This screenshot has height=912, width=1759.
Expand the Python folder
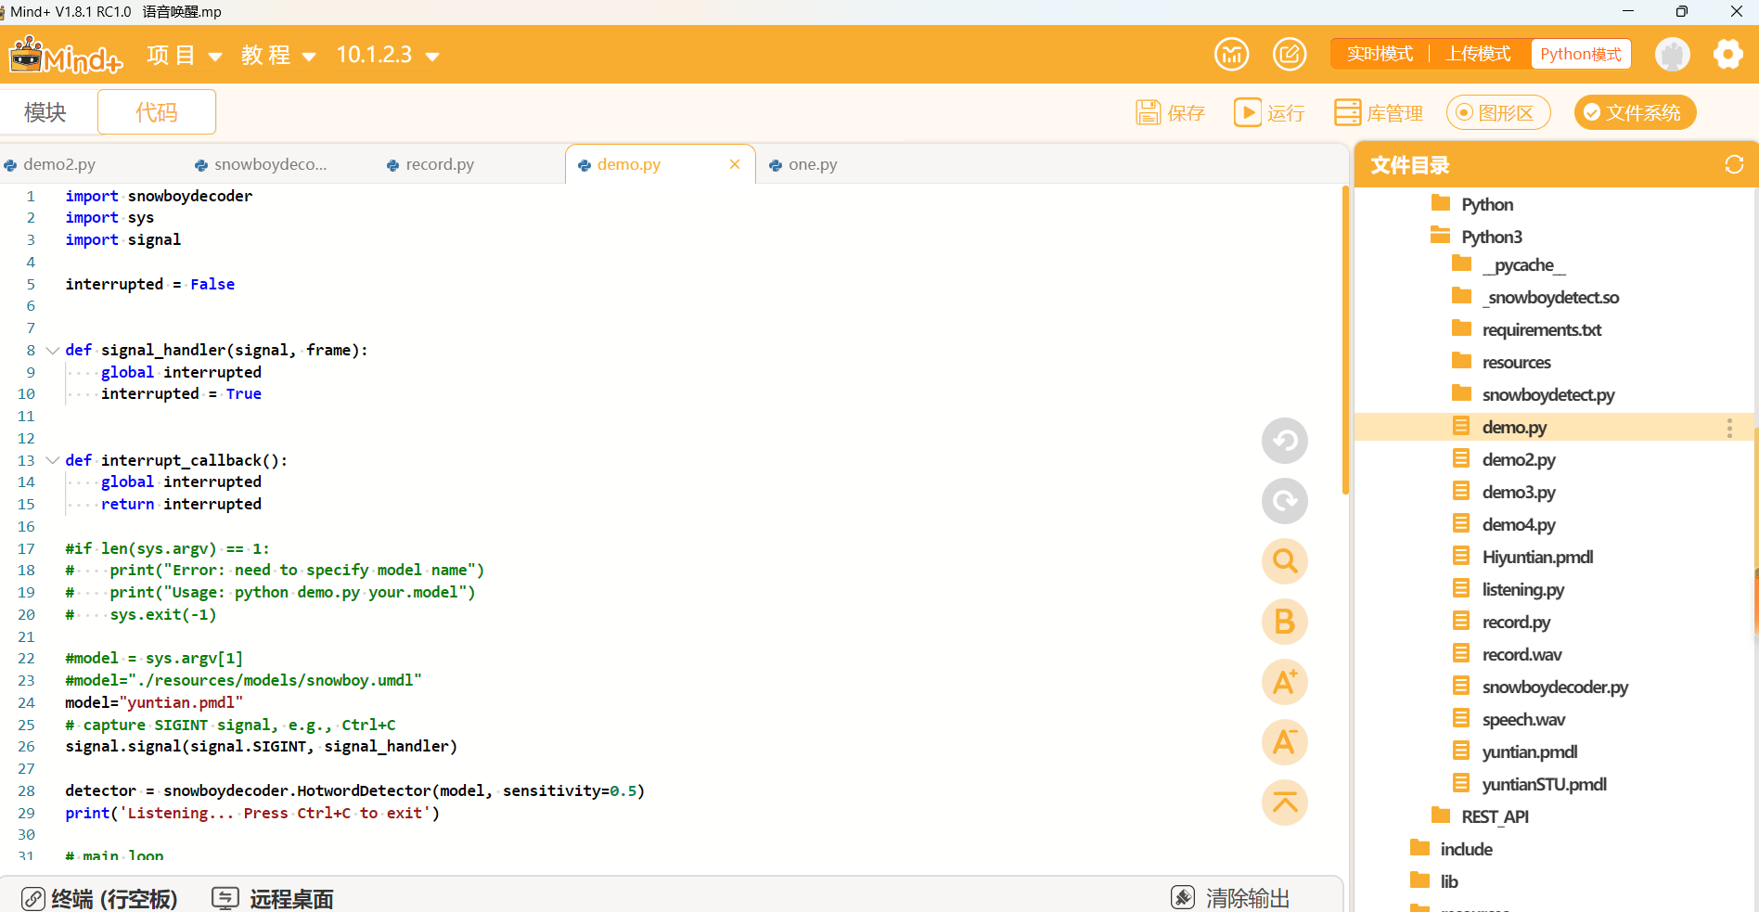(x=1472, y=204)
